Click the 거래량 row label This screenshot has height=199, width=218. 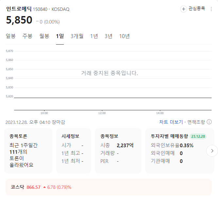point(107,153)
